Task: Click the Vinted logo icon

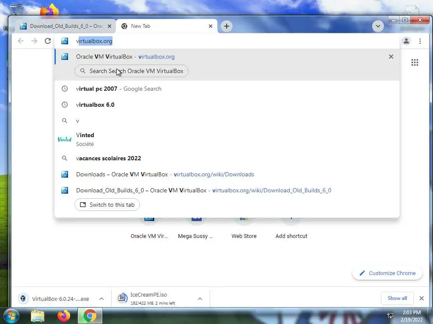Action: [65, 139]
